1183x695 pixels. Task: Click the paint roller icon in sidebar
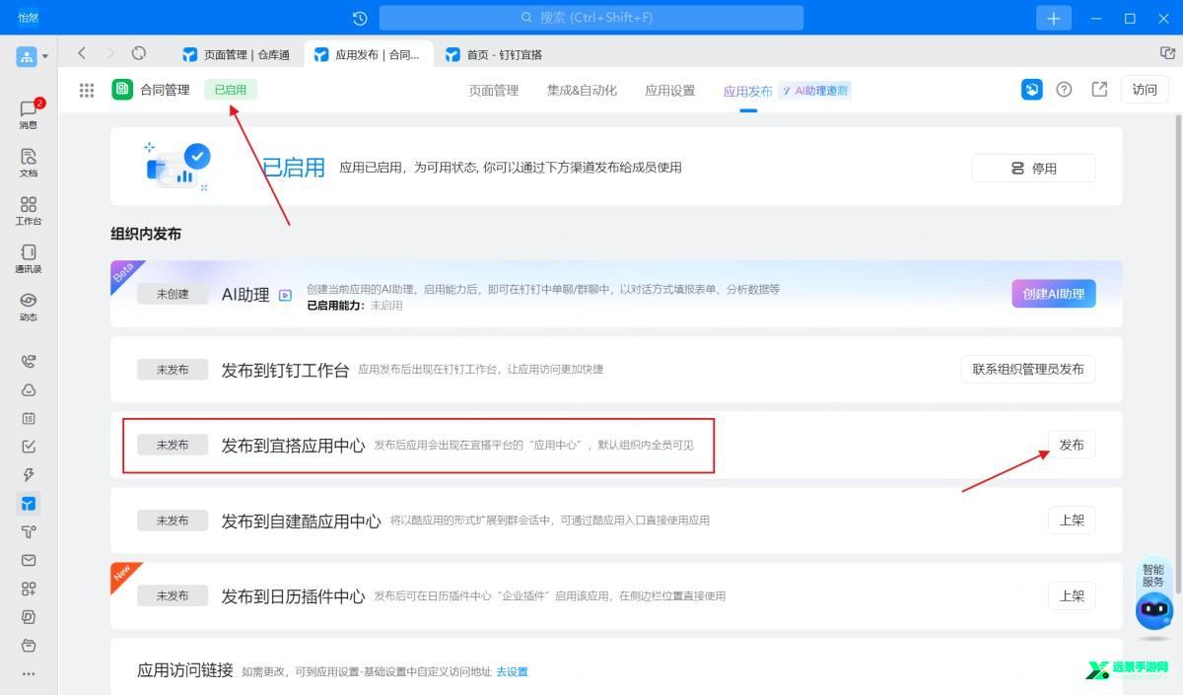pyautogui.click(x=29, y=532)
